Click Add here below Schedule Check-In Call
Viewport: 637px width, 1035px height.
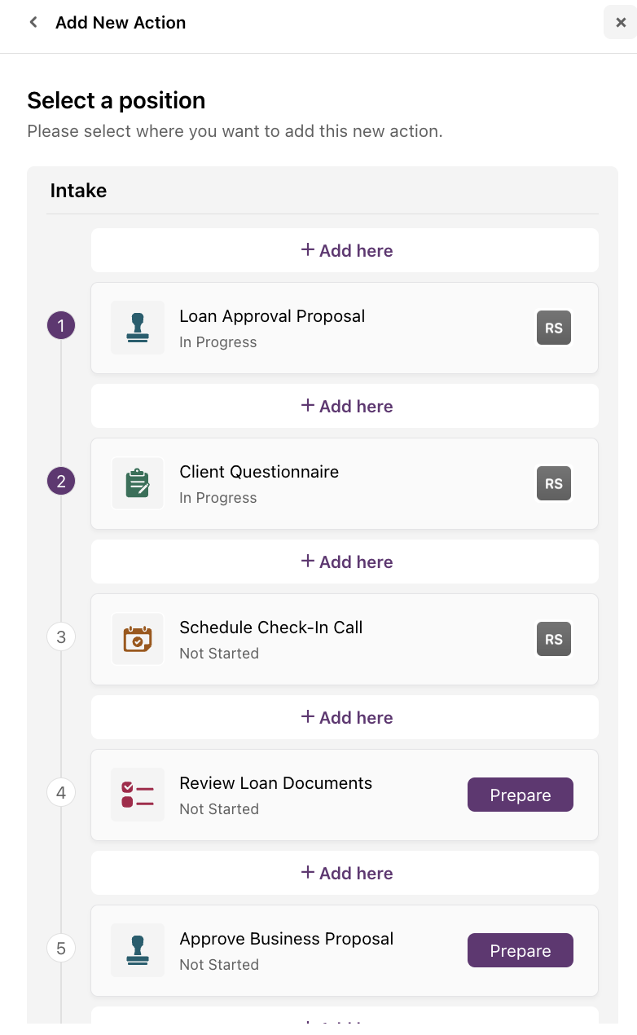(345, 717)
